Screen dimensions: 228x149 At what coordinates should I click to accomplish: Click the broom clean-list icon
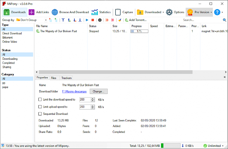[120, 20]
